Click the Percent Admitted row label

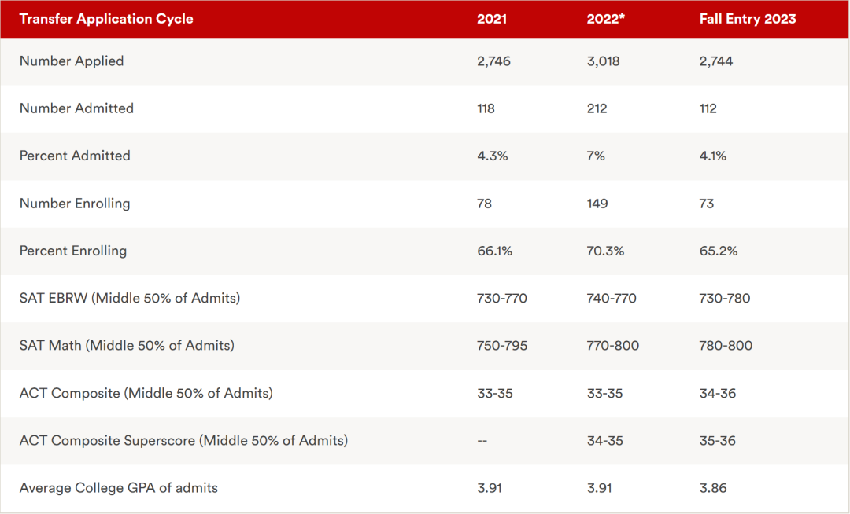75,156
